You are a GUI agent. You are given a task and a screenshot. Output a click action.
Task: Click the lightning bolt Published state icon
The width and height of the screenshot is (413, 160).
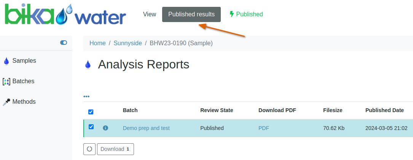click(x=231, y=14)
